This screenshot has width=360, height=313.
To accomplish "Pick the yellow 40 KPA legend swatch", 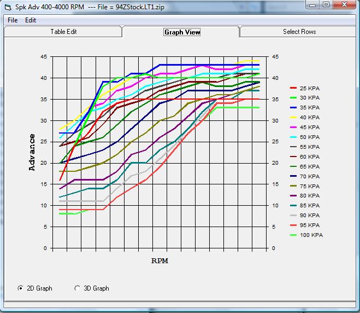I will coord(294,117).
